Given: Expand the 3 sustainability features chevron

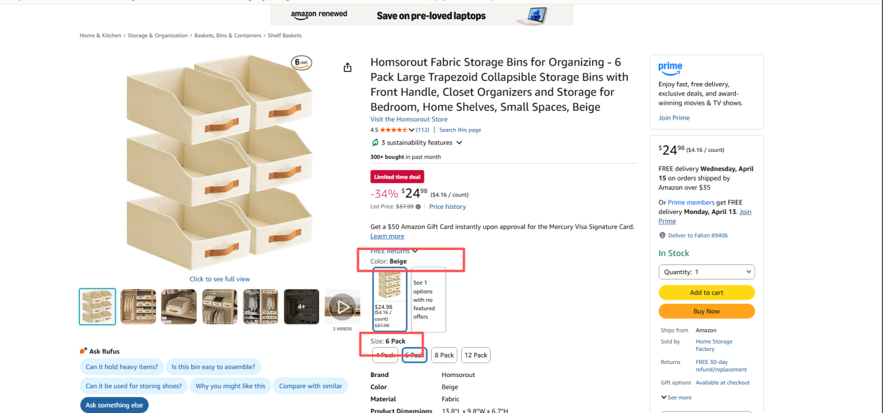Looking at the screenshot, I should [x=459, y=143].
